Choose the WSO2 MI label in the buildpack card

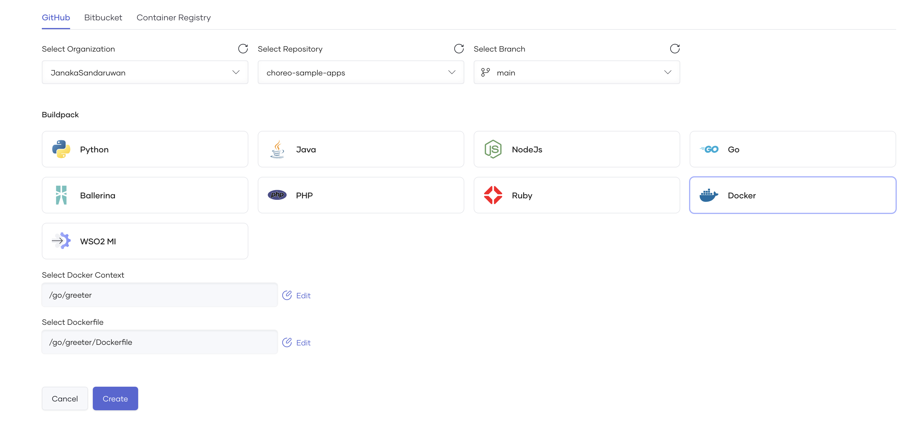click(98, 241)
